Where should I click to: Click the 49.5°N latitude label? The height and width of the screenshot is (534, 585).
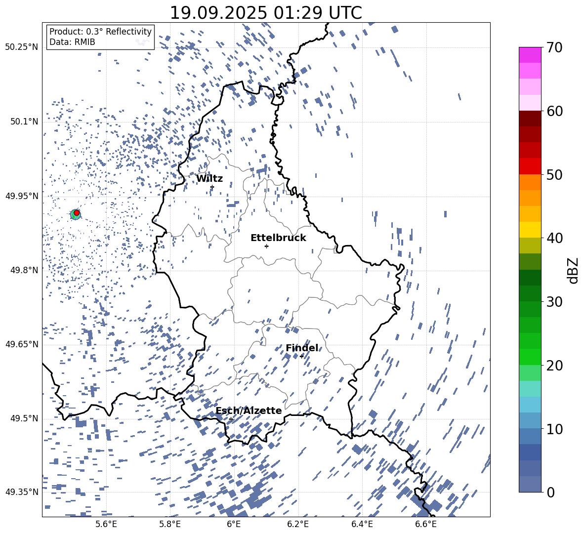coord(24,418)
